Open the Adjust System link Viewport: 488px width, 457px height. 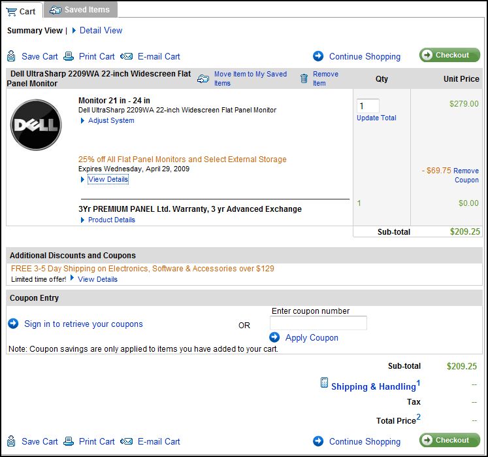point(111,120)
